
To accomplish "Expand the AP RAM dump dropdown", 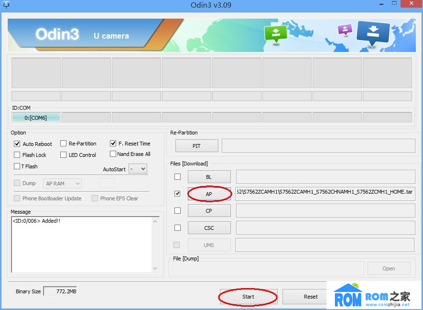I will click(x=62, y=184).
